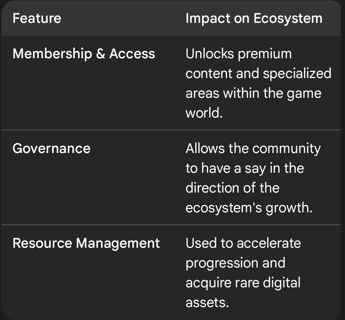Click the line 'content and specialized'
Image resolution: width=345 pixels, height=320 pixels.
258,74
